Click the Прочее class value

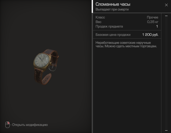tap(153, 17)
